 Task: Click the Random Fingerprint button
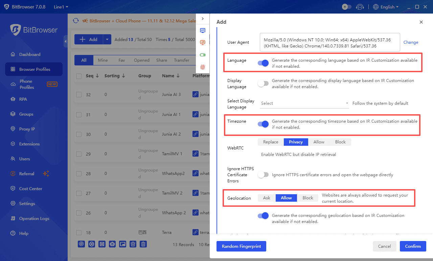[x=241, y=246]
